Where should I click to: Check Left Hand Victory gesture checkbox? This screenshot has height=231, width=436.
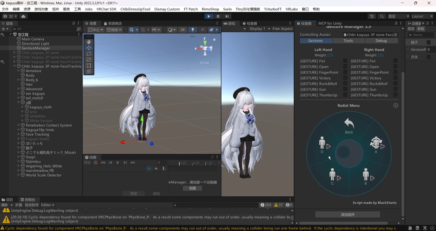345,78
